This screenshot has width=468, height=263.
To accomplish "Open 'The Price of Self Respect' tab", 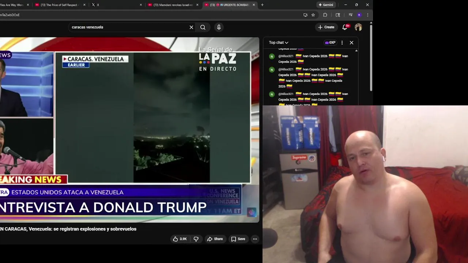I will pyautogui.click(x=60, y=5).
